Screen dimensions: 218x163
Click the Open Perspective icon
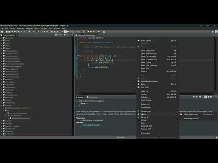click(213, 32)
